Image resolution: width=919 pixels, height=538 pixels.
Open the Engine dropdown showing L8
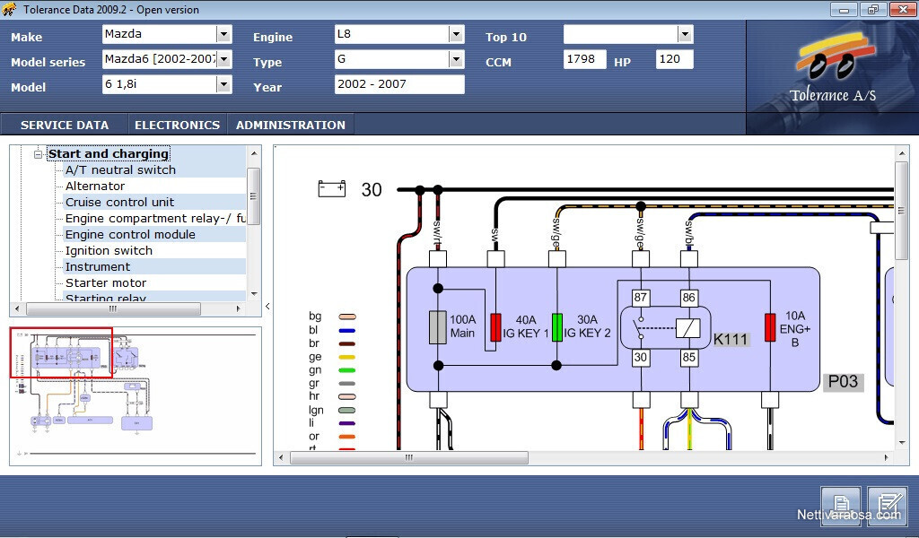tap(456, 35)
